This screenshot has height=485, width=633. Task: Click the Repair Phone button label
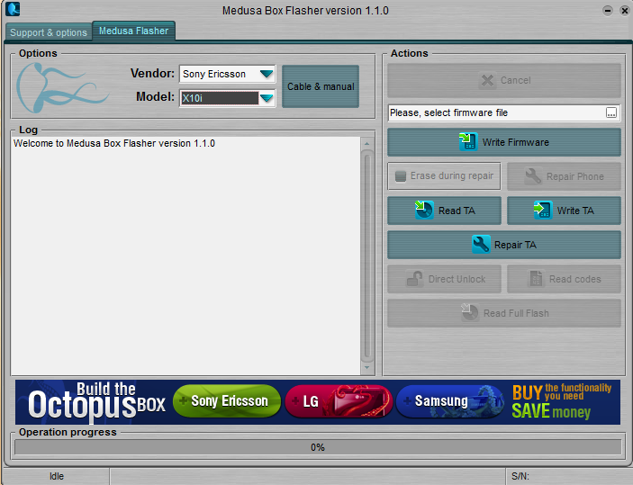click(574, 176)
